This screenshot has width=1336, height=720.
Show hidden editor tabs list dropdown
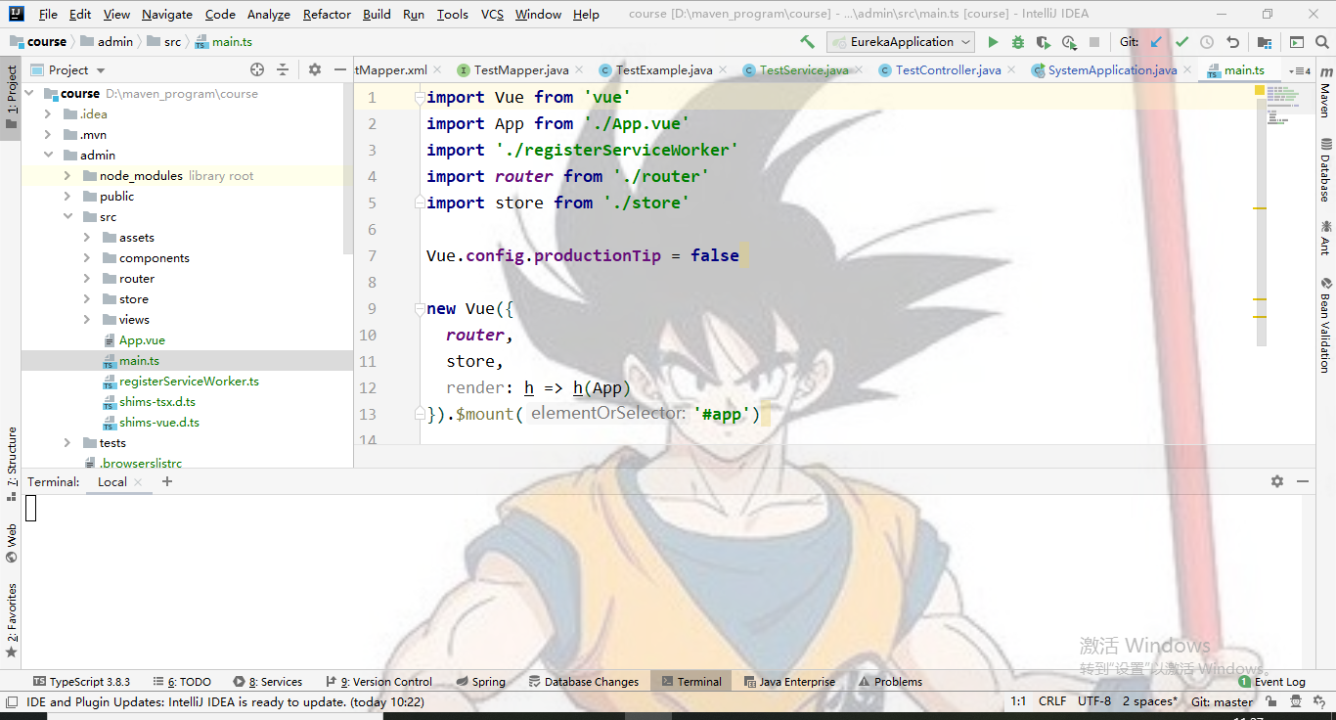point(1300,70)
